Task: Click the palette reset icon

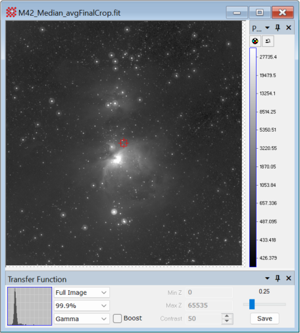Action: point(268,41)
